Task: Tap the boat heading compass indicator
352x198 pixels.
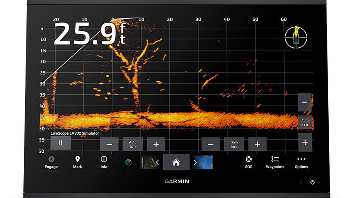Action: 296,37
